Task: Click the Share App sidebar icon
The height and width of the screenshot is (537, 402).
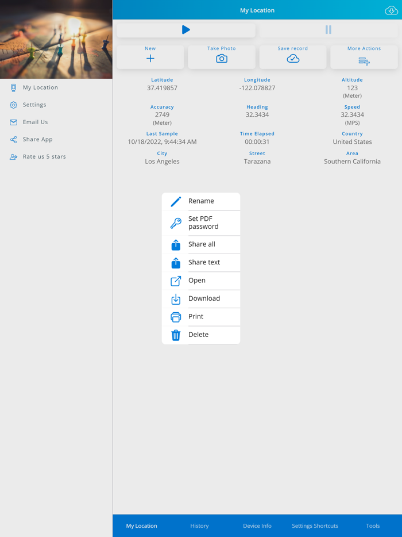Action: pyautogui.click(x=13, y=139)
